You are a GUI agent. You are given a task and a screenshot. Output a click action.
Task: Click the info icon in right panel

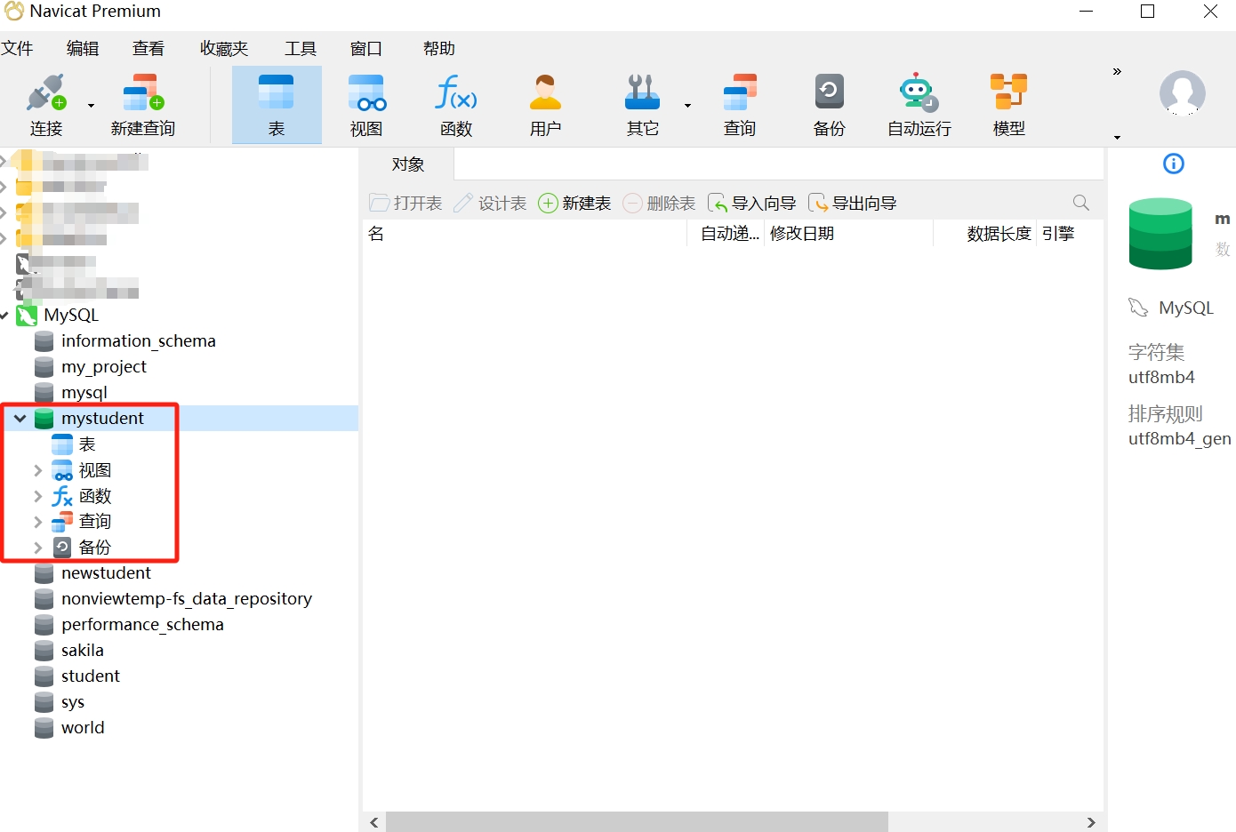pos(1172,164)
